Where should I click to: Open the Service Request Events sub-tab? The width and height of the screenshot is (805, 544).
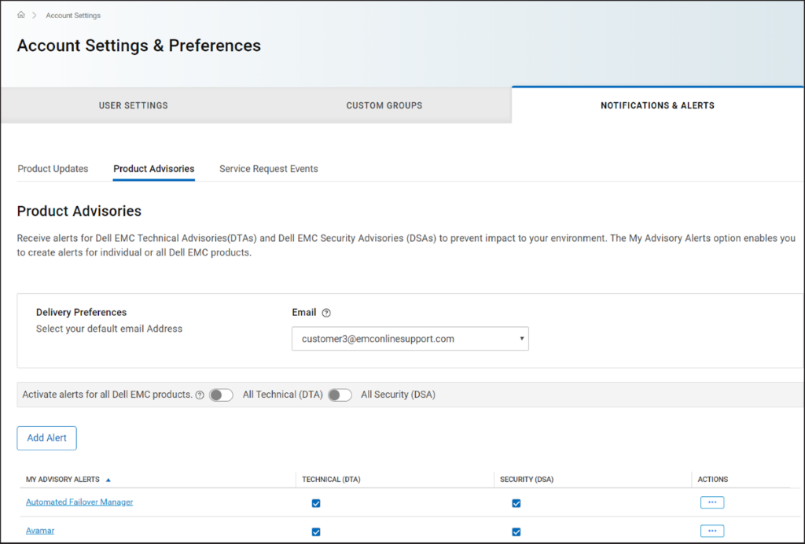coord(268,169)
